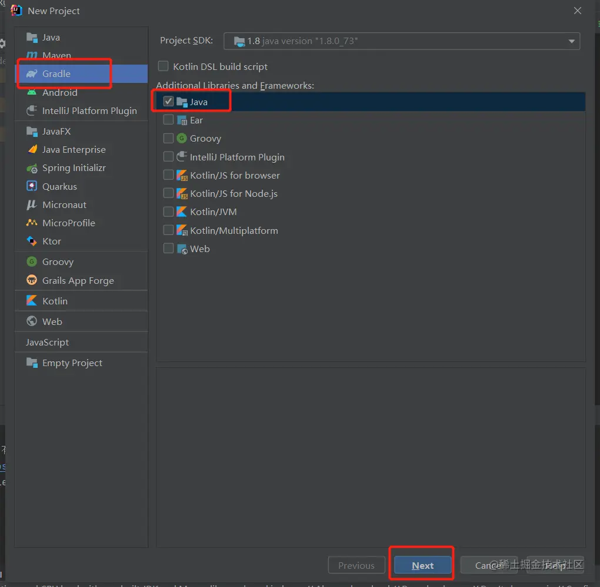The height and width of the screenshot is (587, 600).
Task: Click the Groovy icon in sidebar
Action: coord(32,262)
